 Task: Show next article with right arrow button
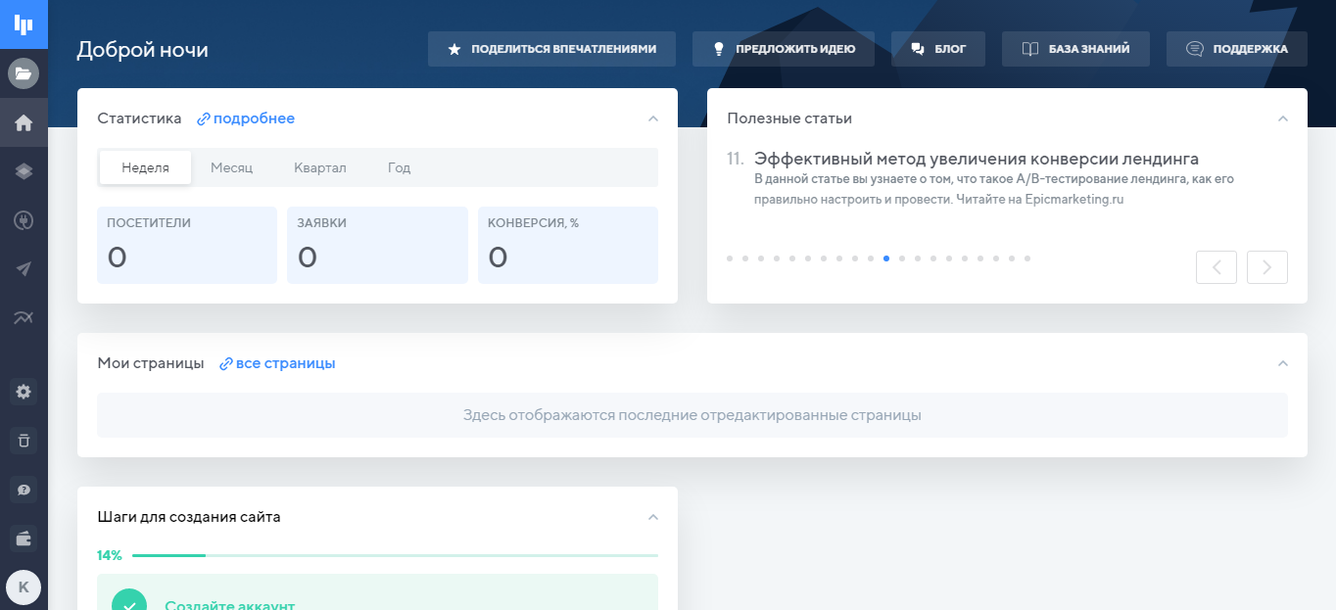(1266, 267)
